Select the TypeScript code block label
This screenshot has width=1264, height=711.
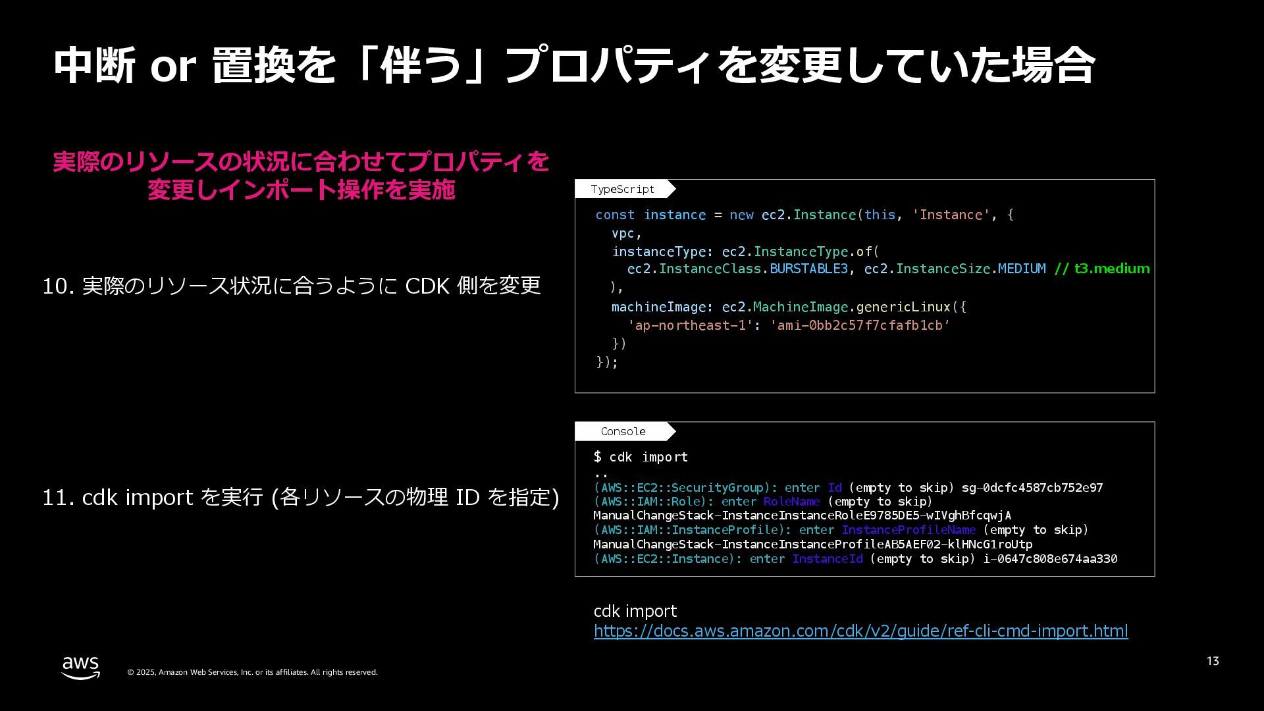click(x=622, y=189)
